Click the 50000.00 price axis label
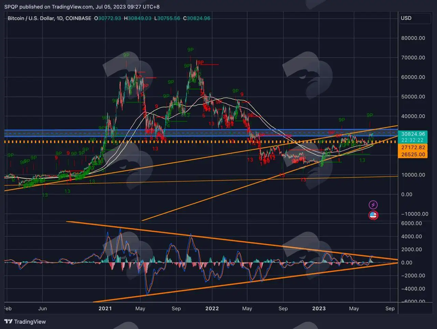Image resolution: width=437 pixels, height=329 pixels. [413, 97]
